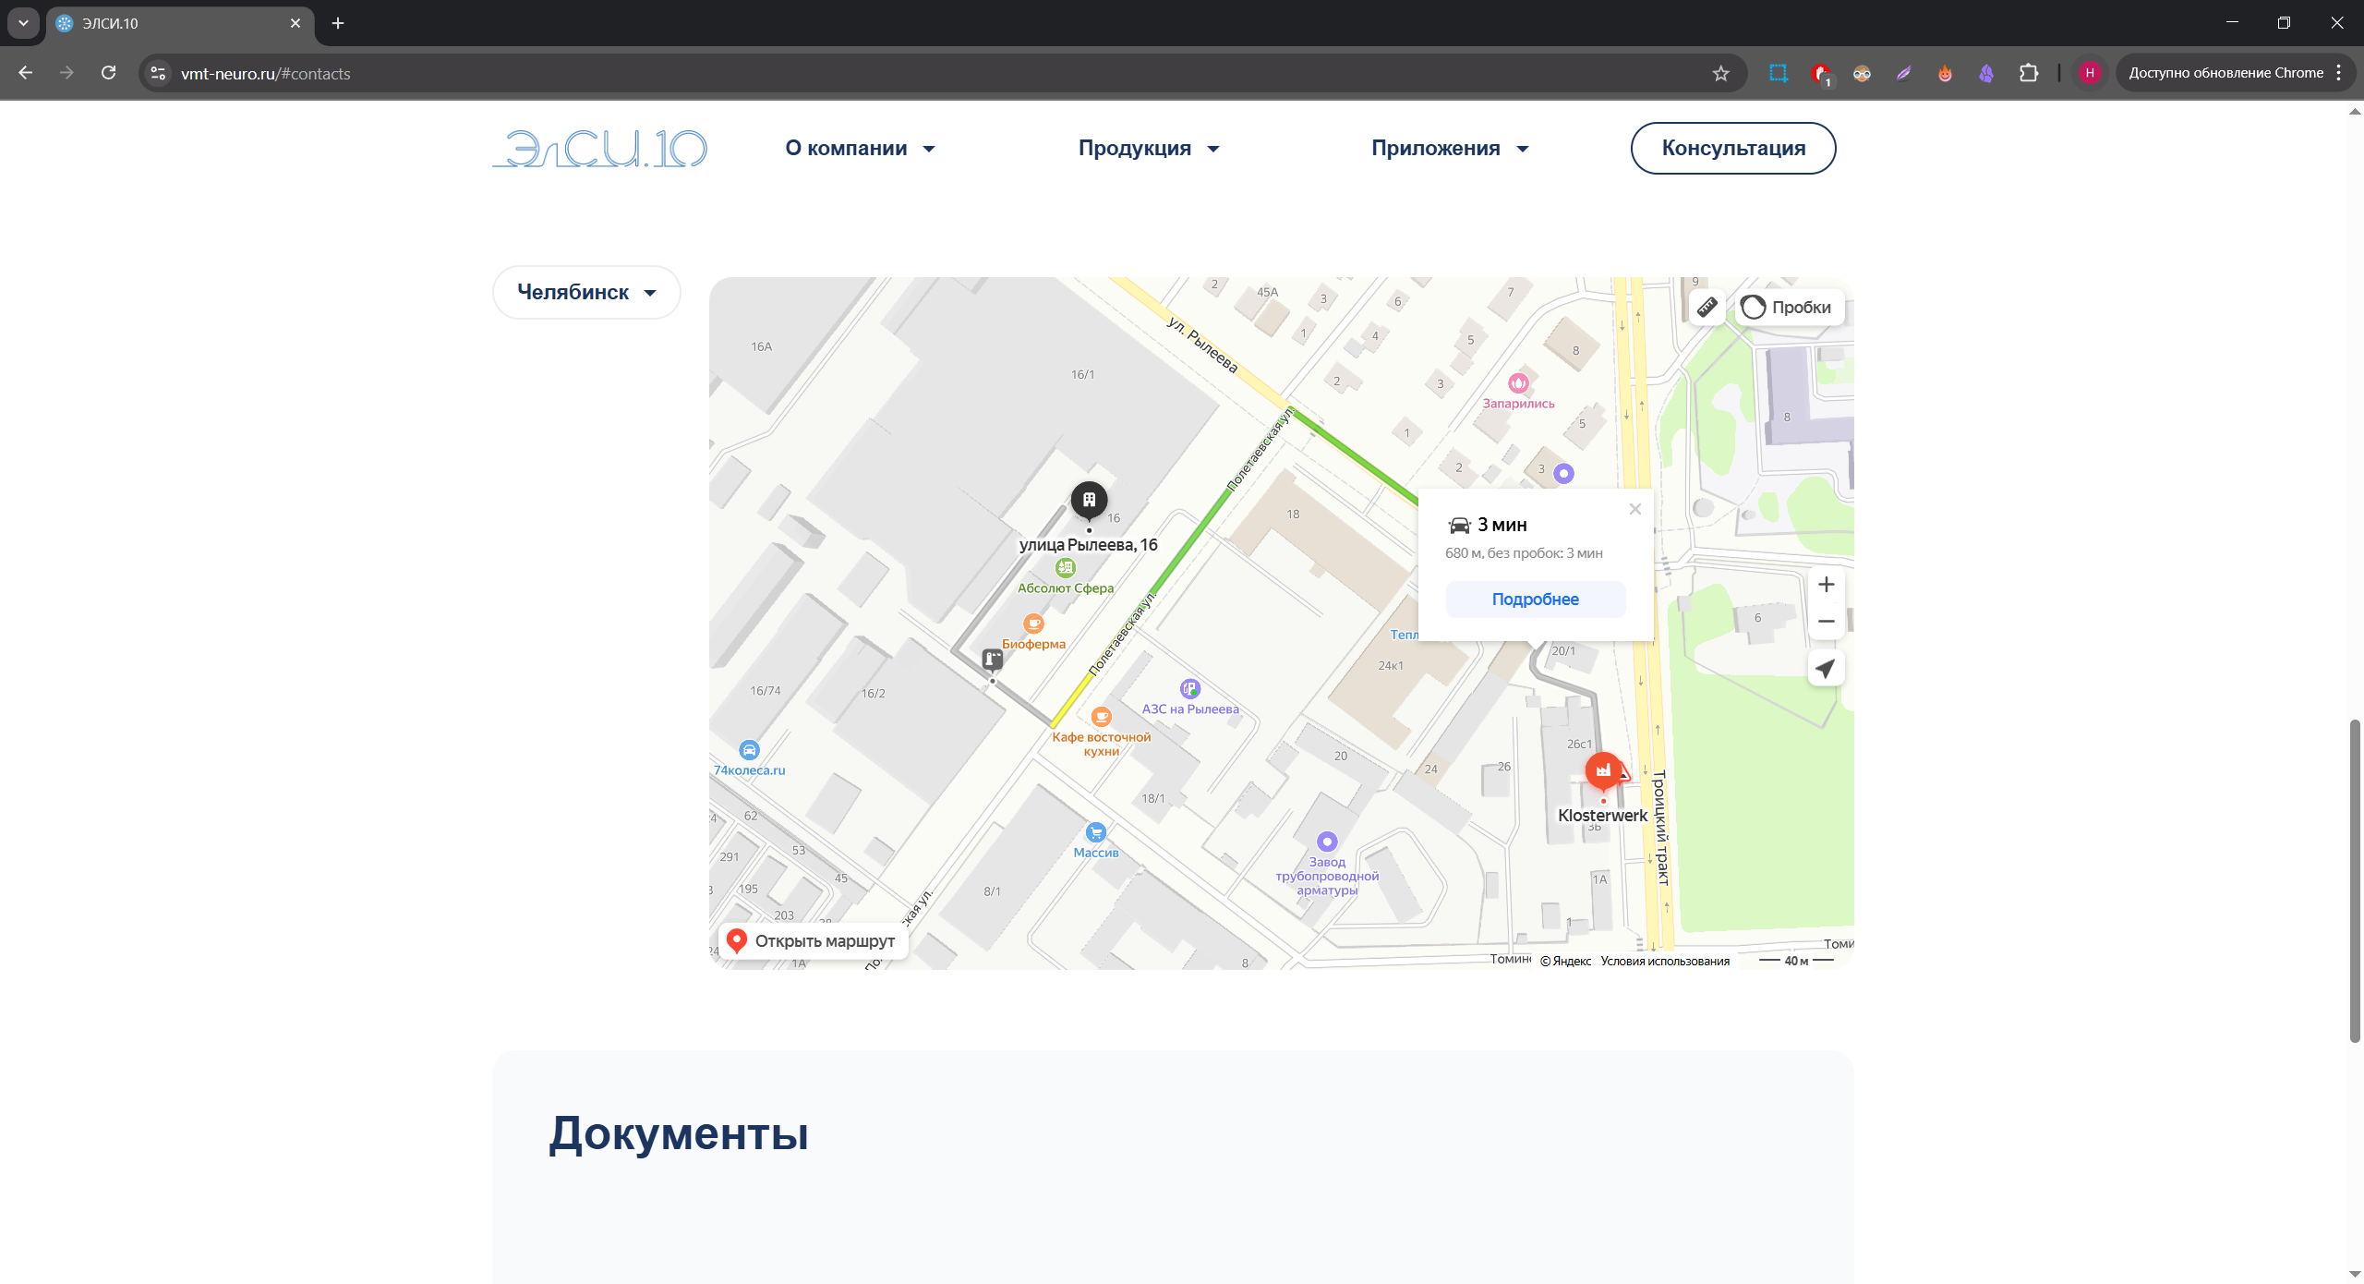Click the page vertical scrollbar thumb
The width and height of the screenshot is (2364, 1284).
[2355, 880]
